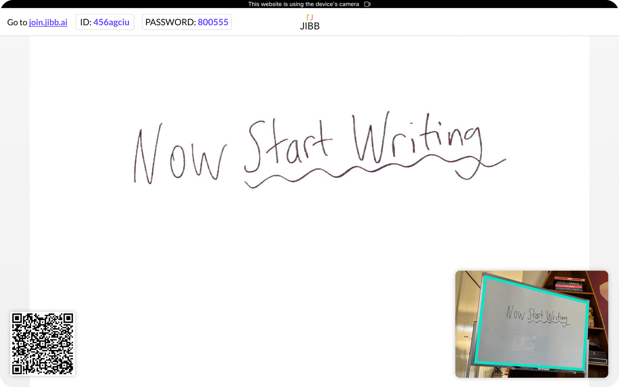
Task: Click the meeting ID value 456agciu
Action: (x=111, y=22)
